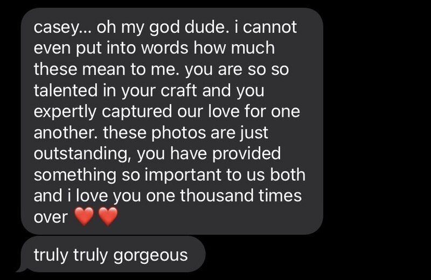
Task: Click the second red heart emoji
Action: 108,216
